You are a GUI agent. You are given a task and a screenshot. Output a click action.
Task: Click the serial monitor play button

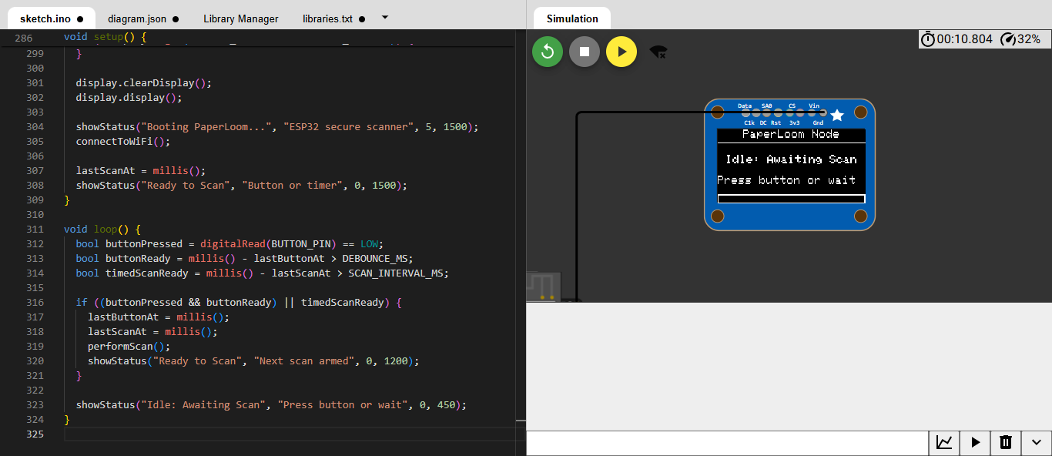975,442
